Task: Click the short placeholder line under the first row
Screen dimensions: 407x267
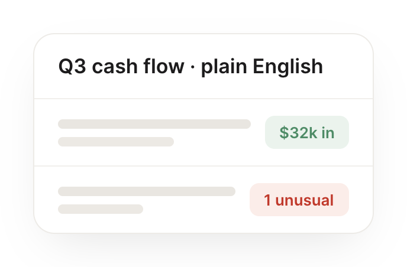Action: pos(116,142)
